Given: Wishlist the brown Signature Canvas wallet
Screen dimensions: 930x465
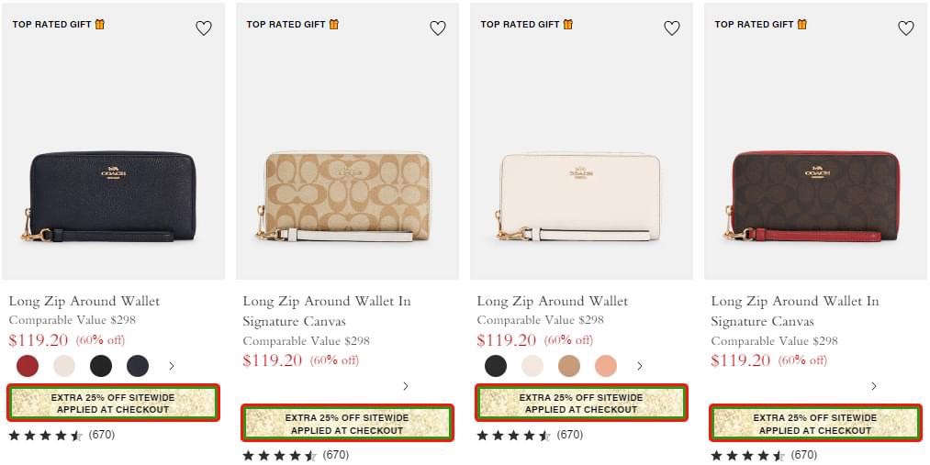Looking at the screenshot, I should tap(906, 28).
